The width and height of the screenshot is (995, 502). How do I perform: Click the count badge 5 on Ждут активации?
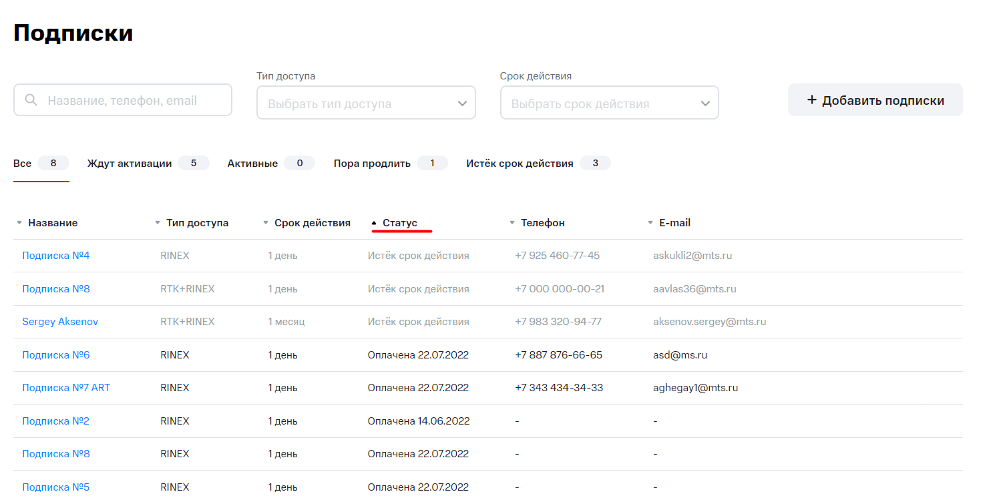(194, 164)
